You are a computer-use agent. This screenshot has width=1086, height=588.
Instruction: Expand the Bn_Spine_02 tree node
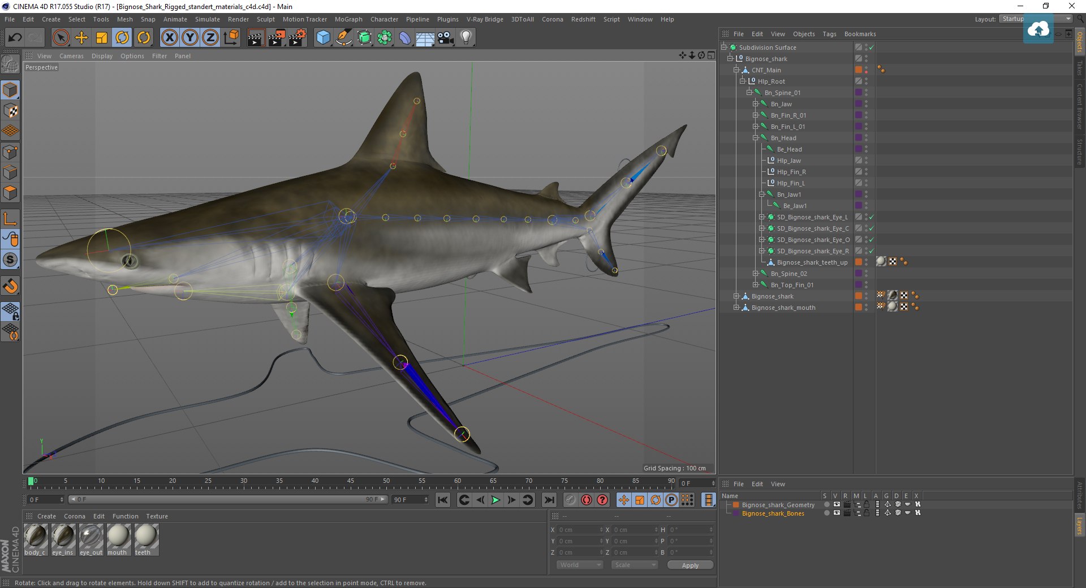tap(756, 274)
